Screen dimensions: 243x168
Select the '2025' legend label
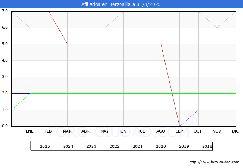tap(45, 146)
